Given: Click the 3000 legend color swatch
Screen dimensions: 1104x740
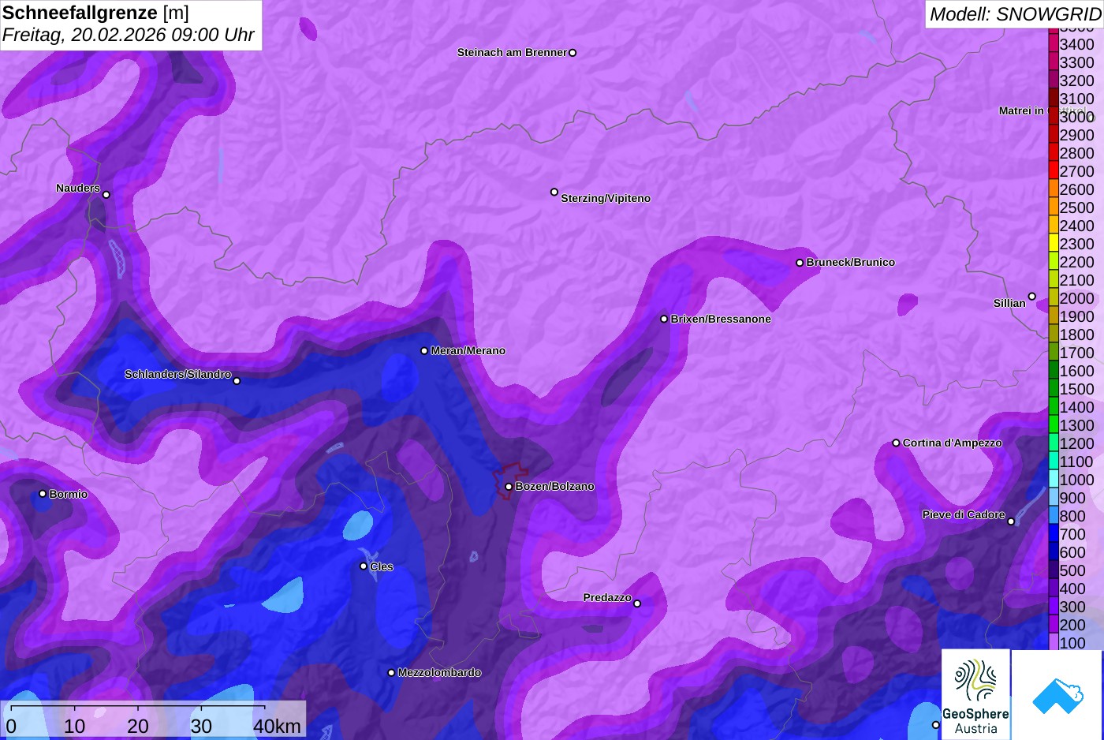Looking at the screenshot, I should (x=1054, y=117).
